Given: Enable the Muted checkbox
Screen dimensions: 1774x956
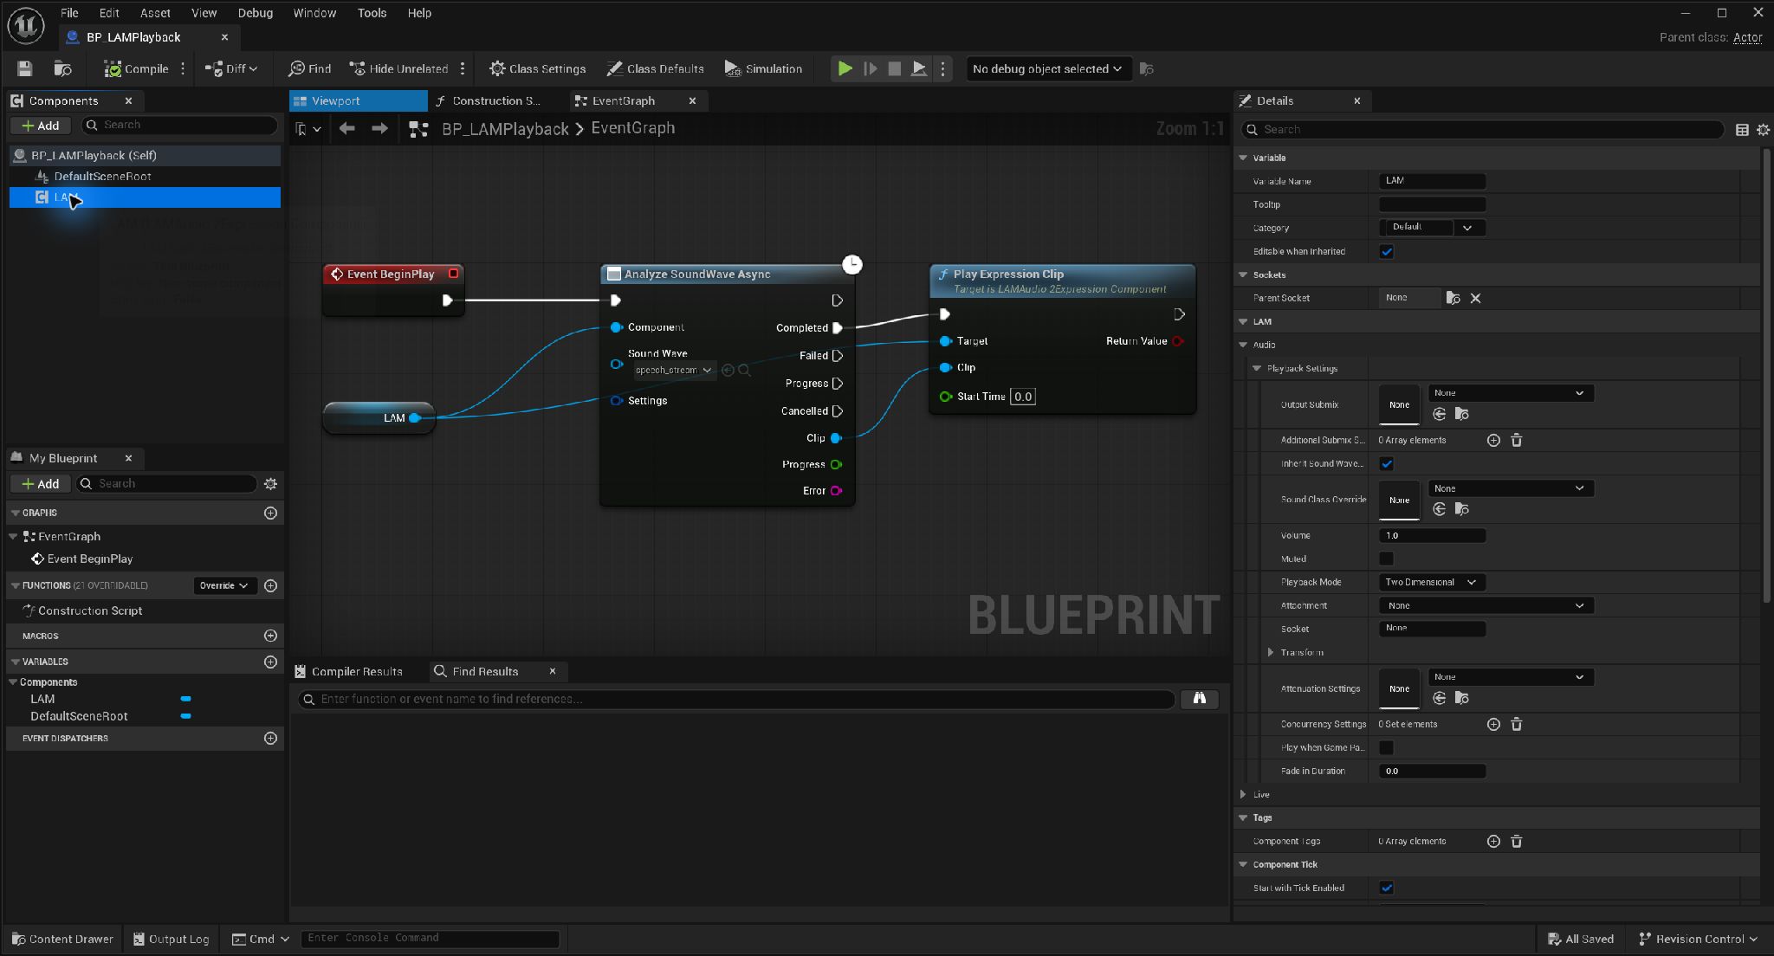Looking at the screenshot, I should coord(1386,559).
